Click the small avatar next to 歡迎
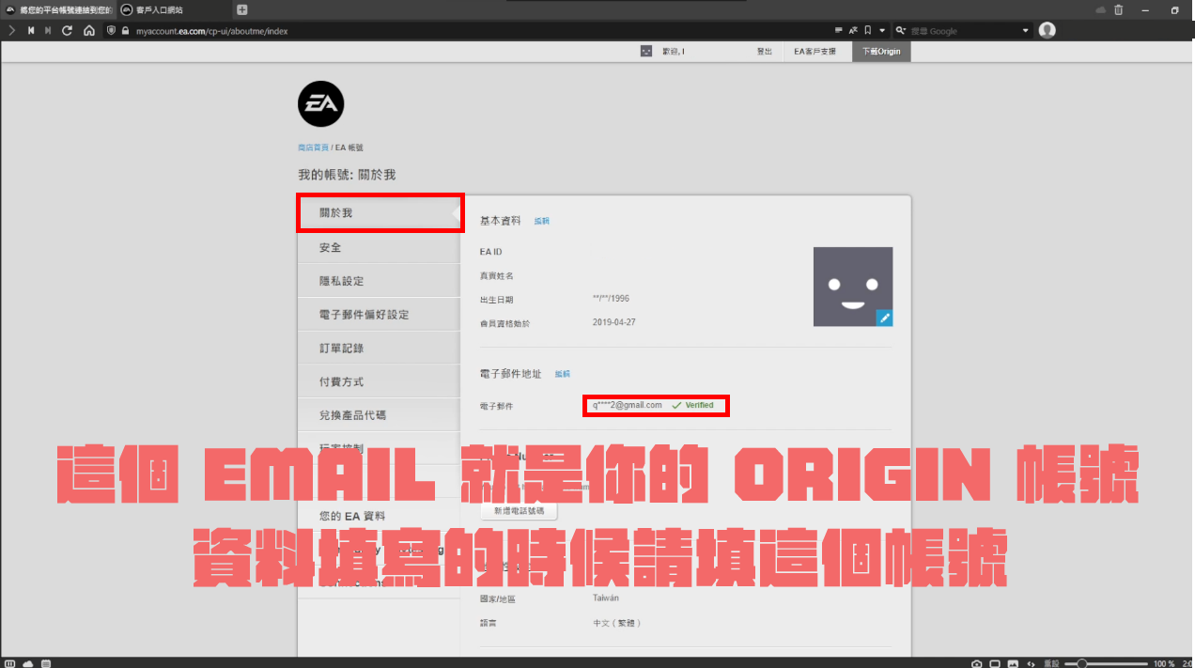Viewport: 1195px width, 668px height. 646,52
